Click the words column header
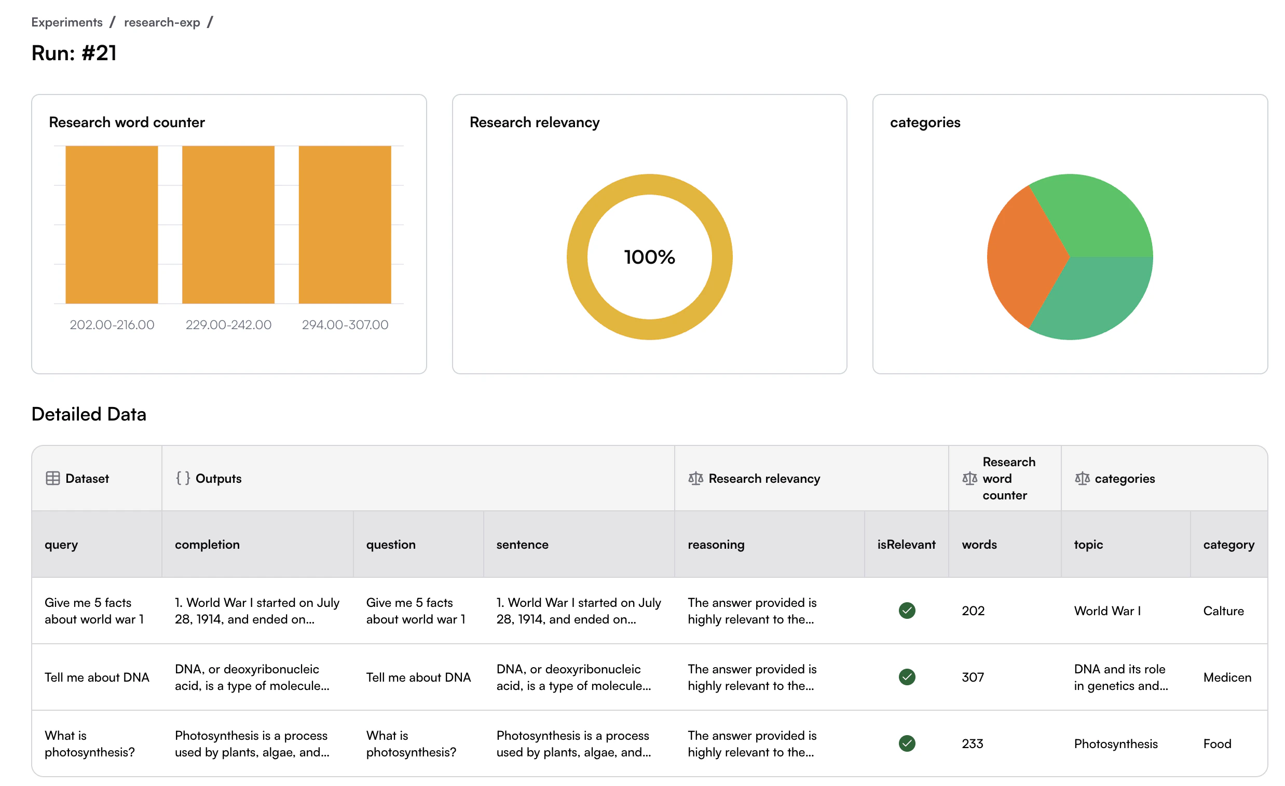 coord(979,545)
